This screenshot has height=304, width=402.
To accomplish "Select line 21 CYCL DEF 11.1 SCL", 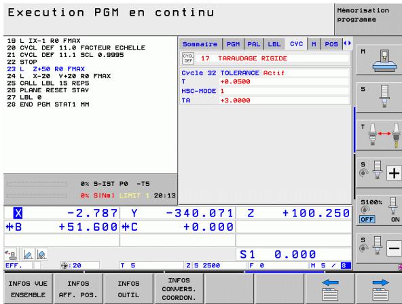I will 65,55.
